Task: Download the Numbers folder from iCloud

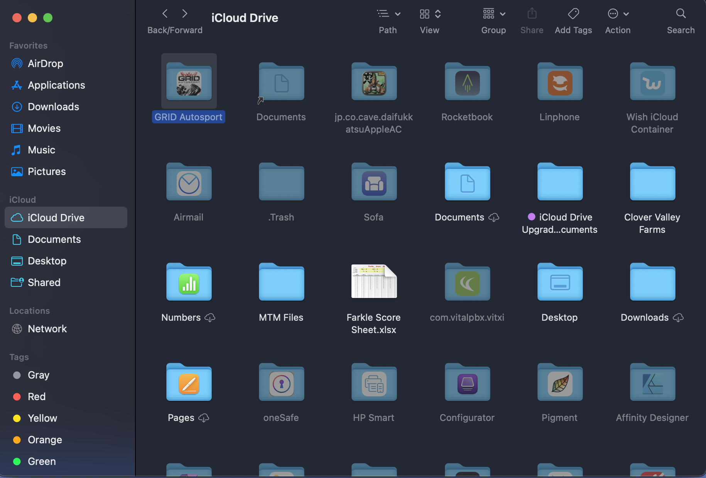Action: pyautogui.click(x=210, y=318)
